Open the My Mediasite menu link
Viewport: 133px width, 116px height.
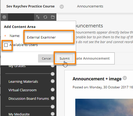click(19, 114)
